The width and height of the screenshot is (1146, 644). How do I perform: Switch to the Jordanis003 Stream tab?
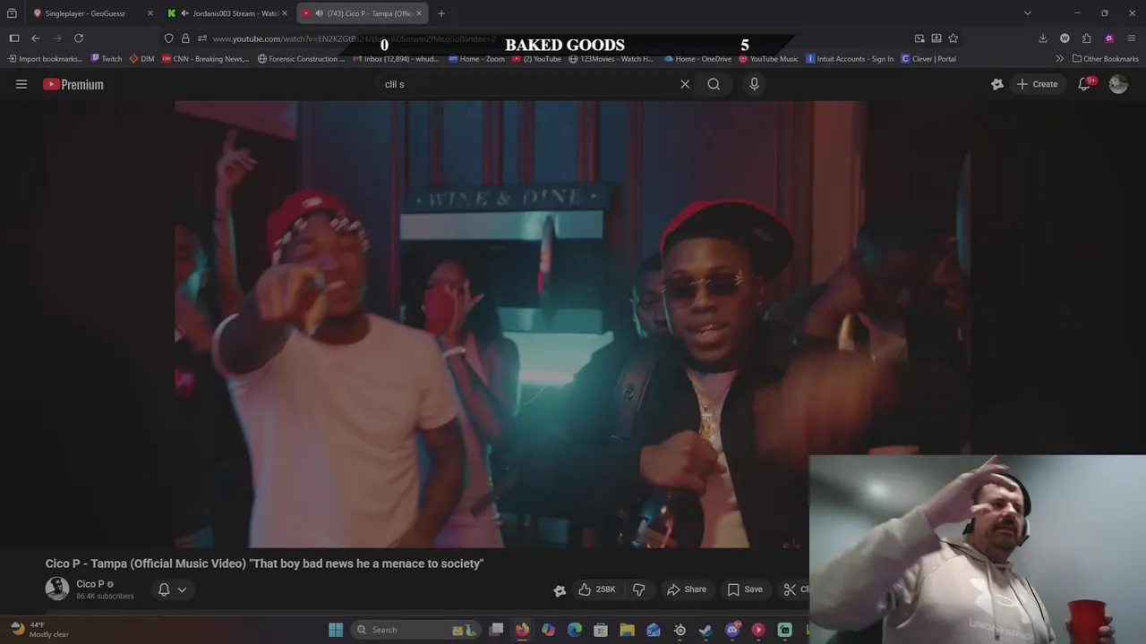click(x=229, y=13)
